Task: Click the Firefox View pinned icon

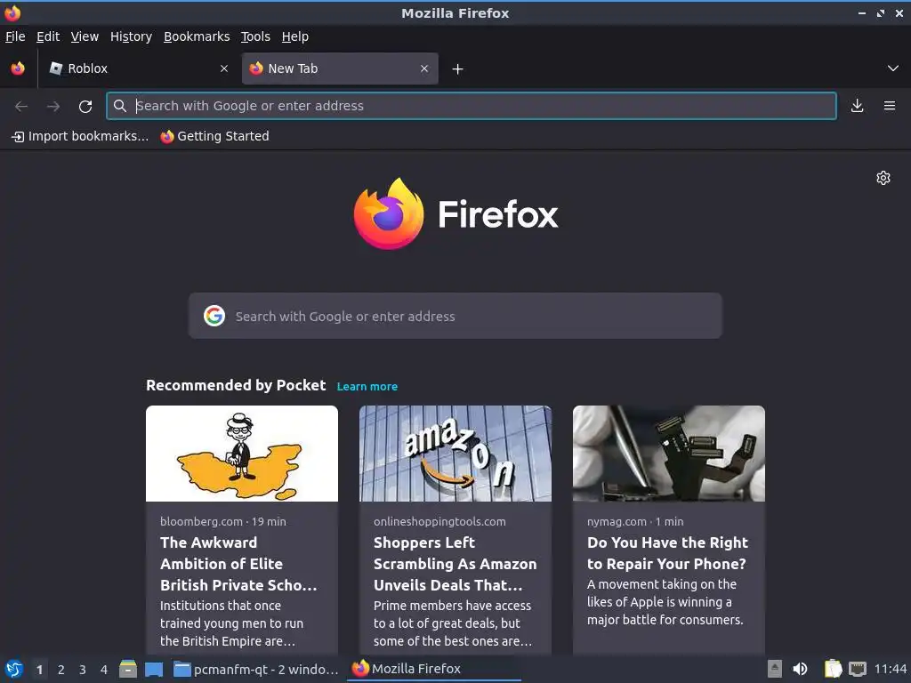Action: pos(18,68)
